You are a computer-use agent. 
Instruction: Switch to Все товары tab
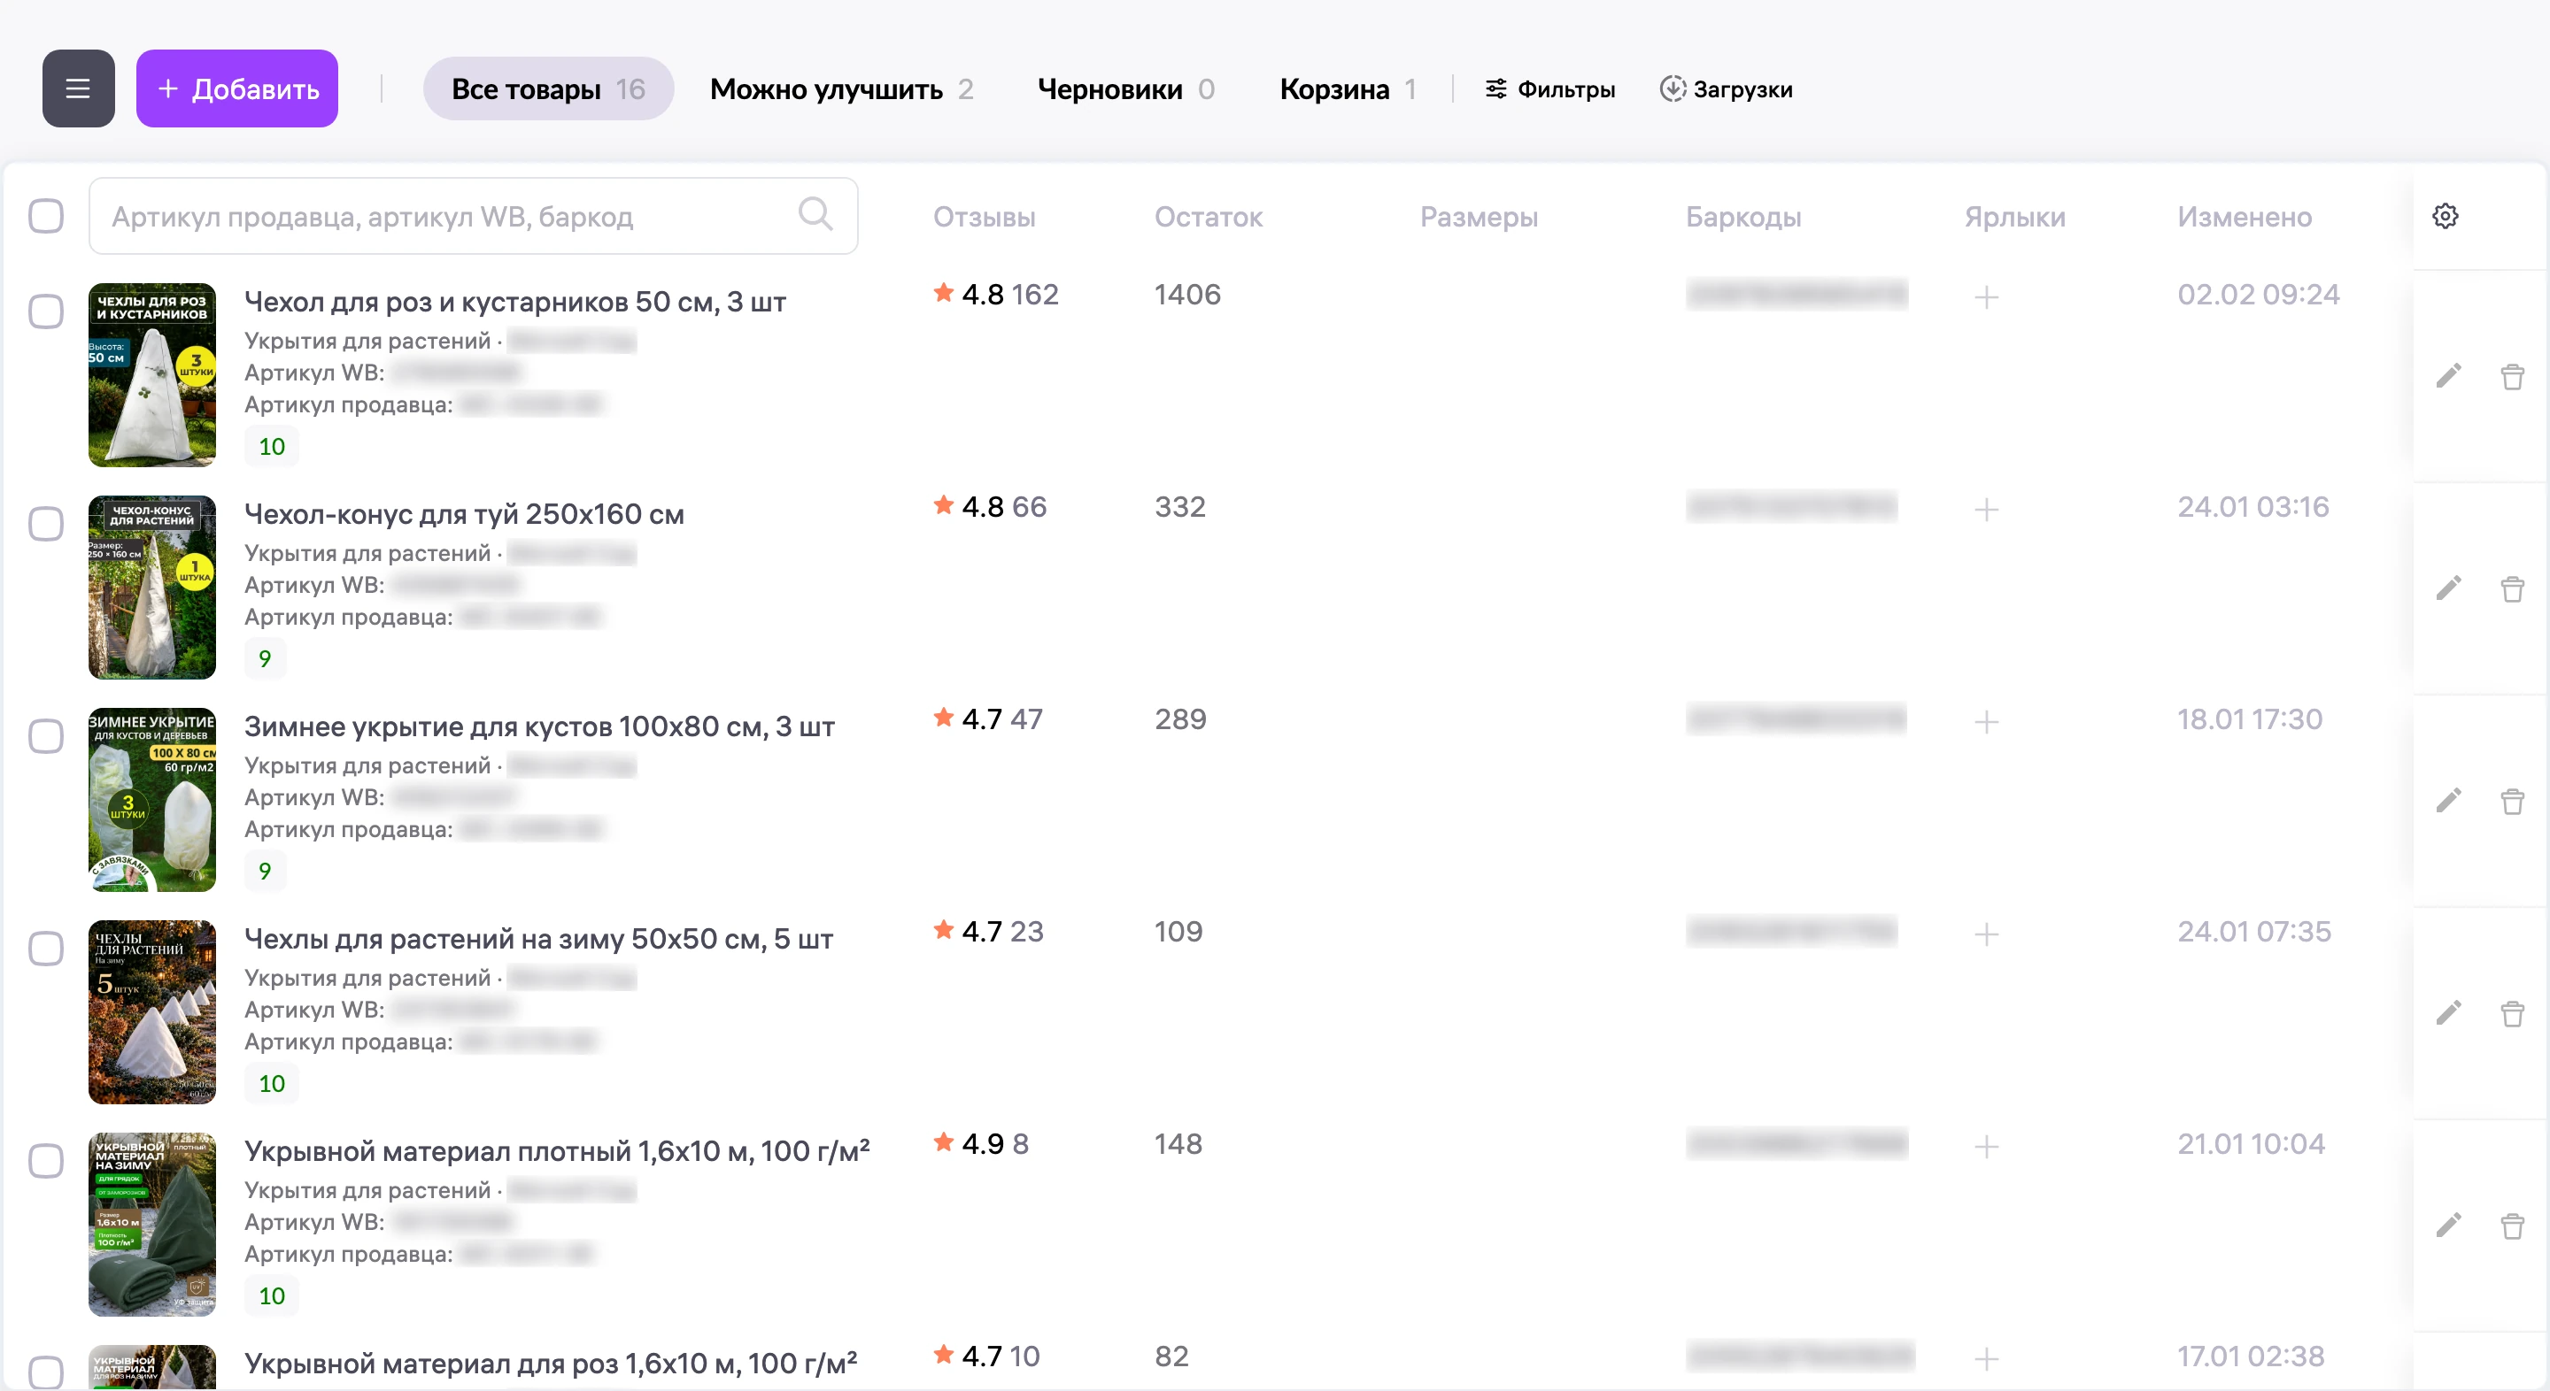(548, 89)
